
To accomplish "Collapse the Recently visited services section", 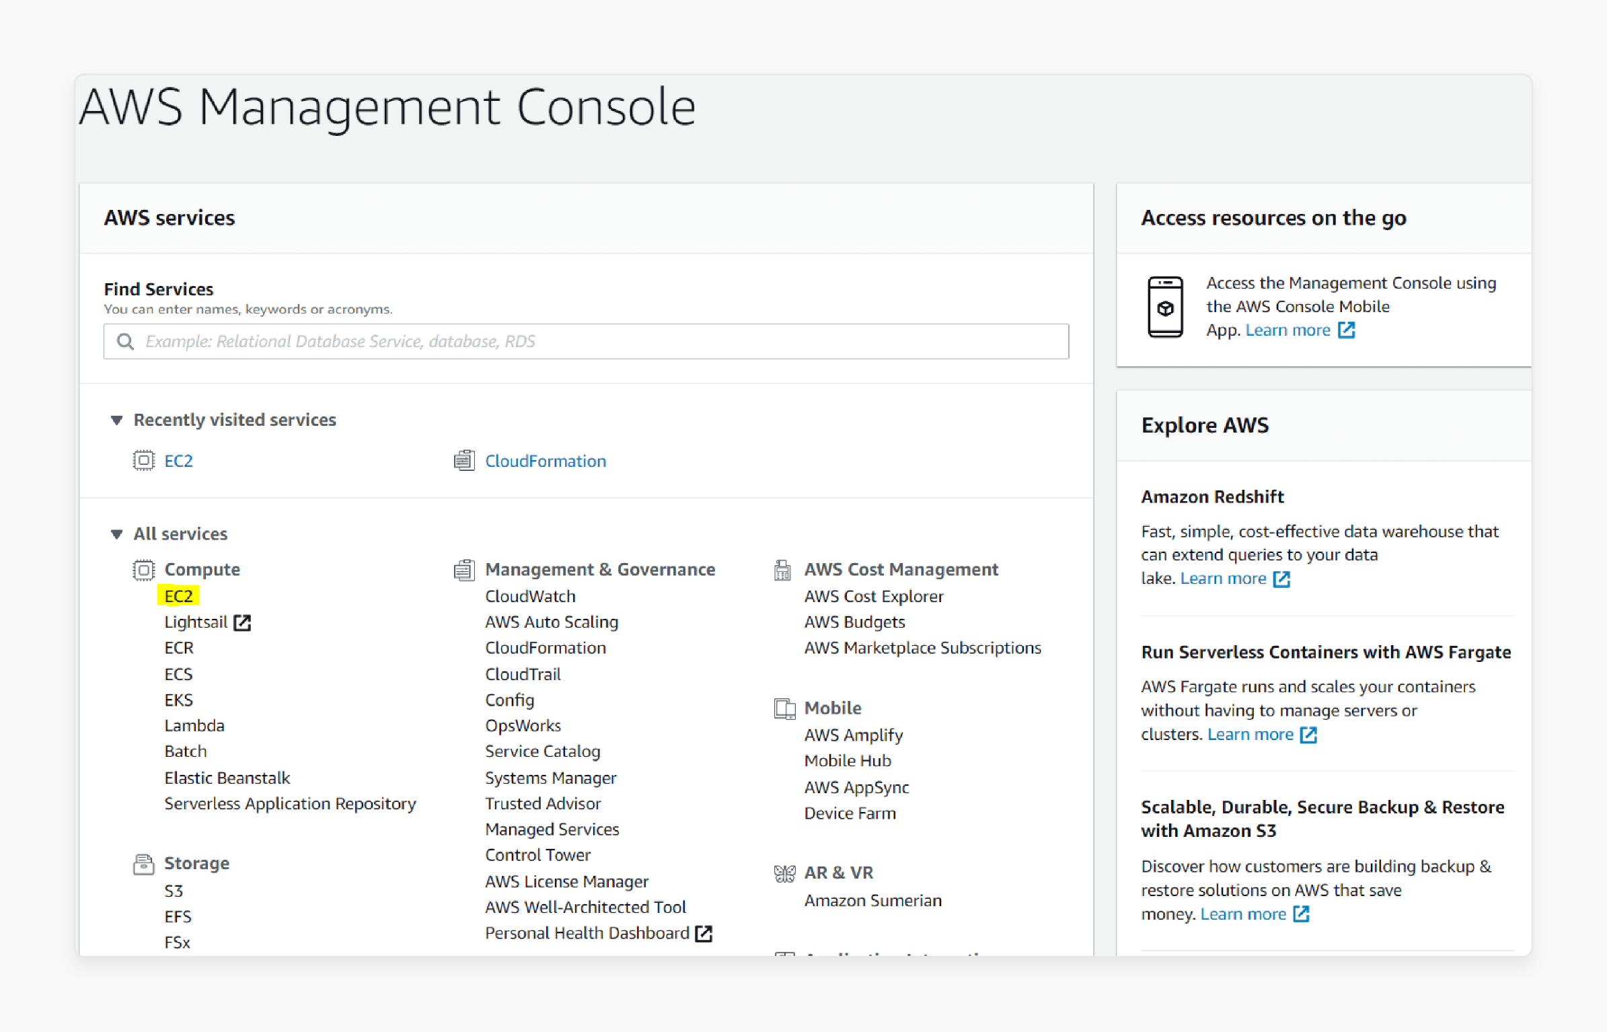I will tap(117, 419).
